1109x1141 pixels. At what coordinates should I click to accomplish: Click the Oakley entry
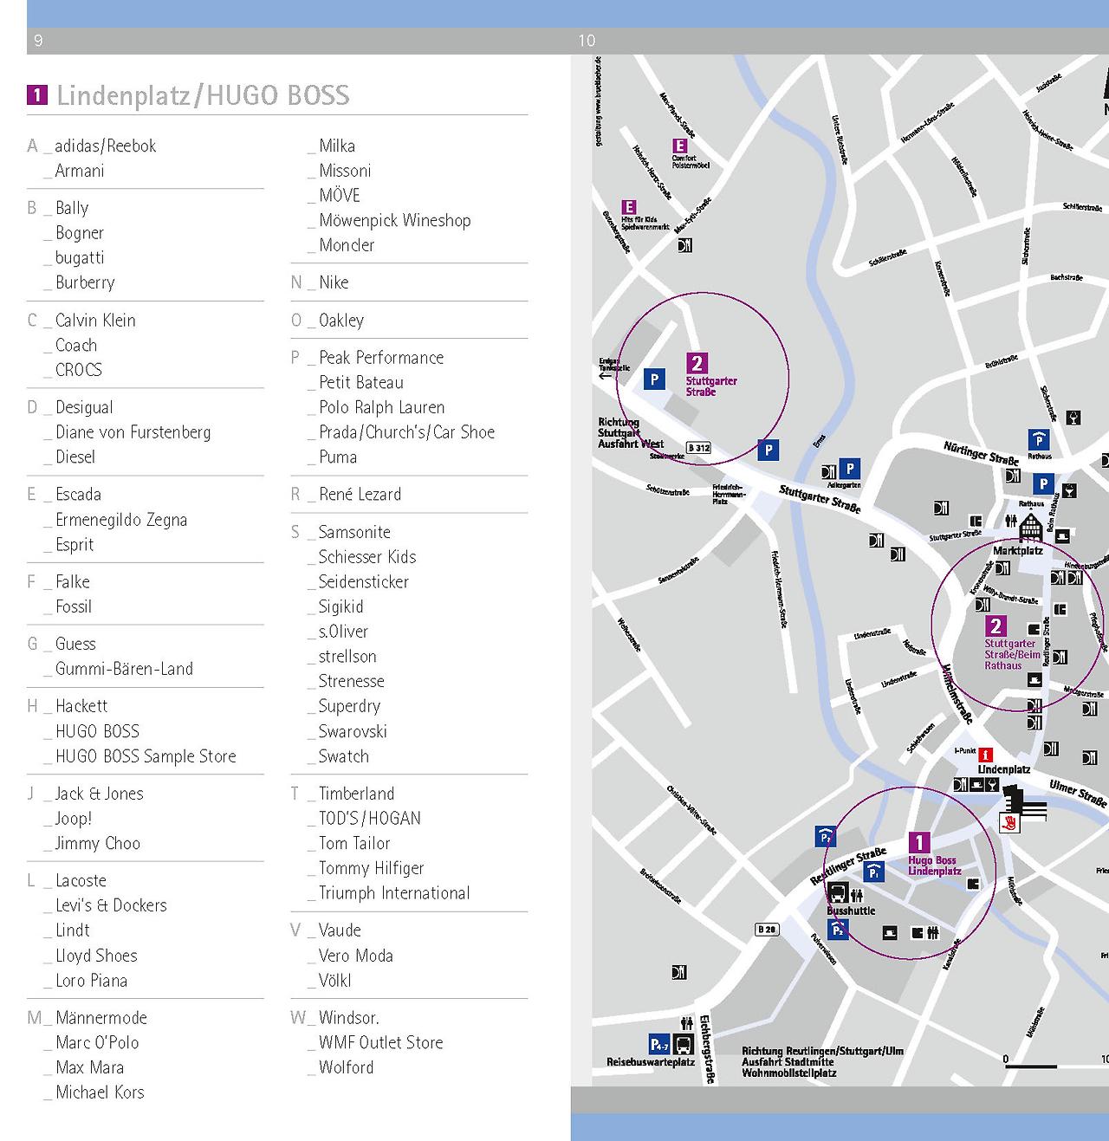point(341,321)
